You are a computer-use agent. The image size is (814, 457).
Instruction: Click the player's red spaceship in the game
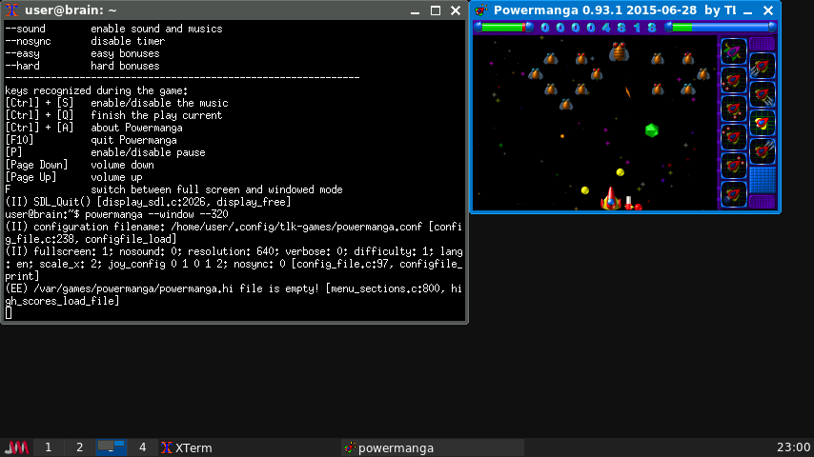[x=610, y=199]
